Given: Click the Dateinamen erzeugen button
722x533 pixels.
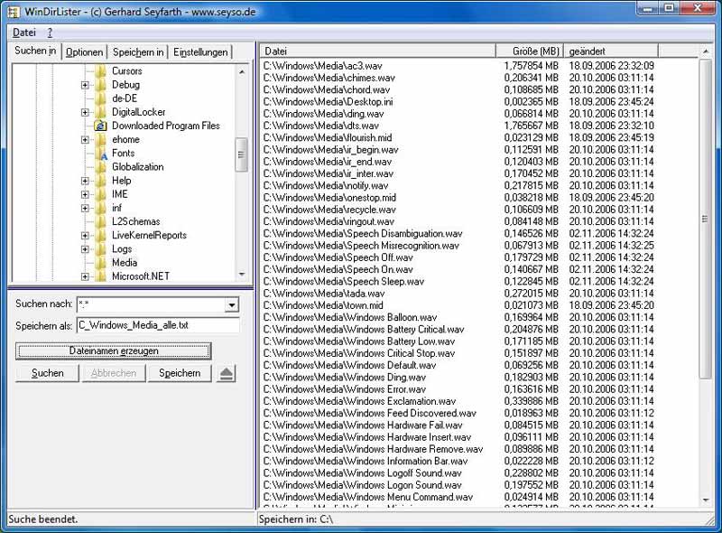Looking at the screenshot, I should [114, 351].
